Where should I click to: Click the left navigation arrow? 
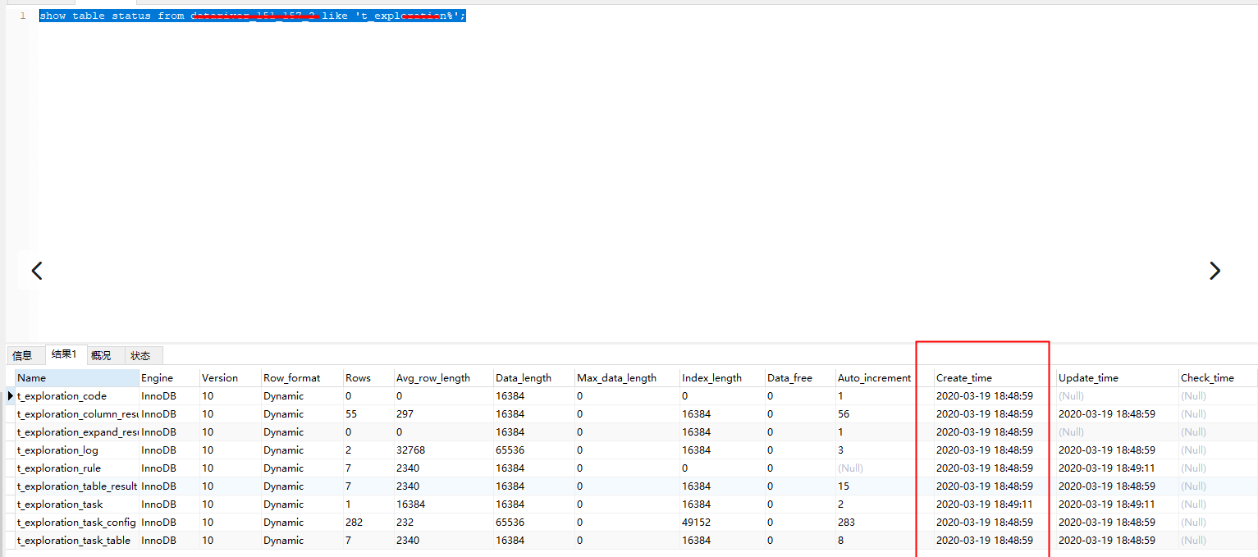point(36,271)
